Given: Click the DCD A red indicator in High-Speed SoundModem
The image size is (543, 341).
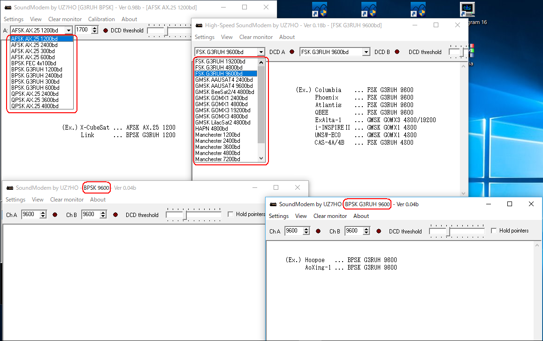Looking at the screenshot, I should (x=292, y=52).
